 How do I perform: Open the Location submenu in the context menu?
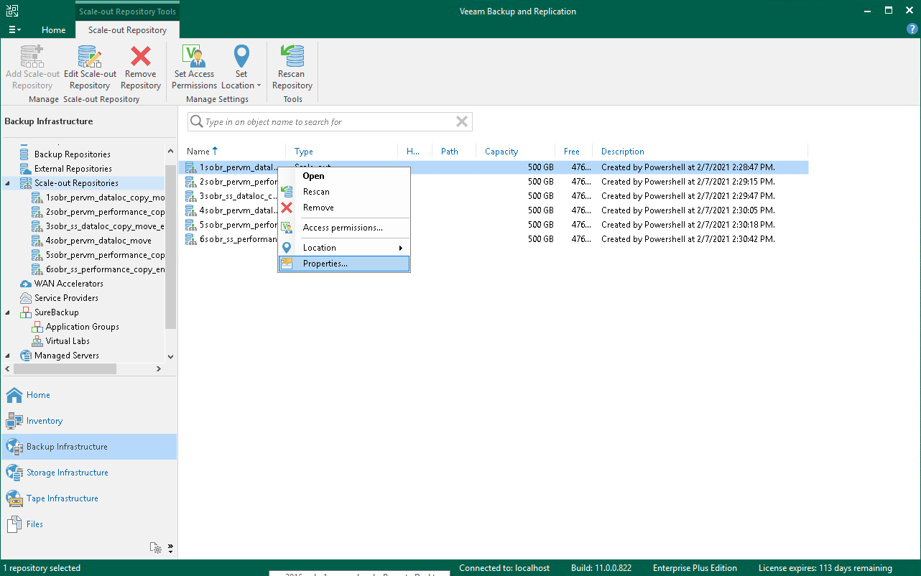[344, 248]
